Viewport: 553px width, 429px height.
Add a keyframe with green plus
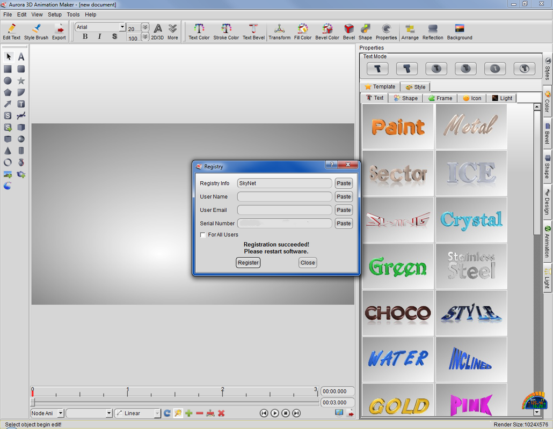(188, 413)
